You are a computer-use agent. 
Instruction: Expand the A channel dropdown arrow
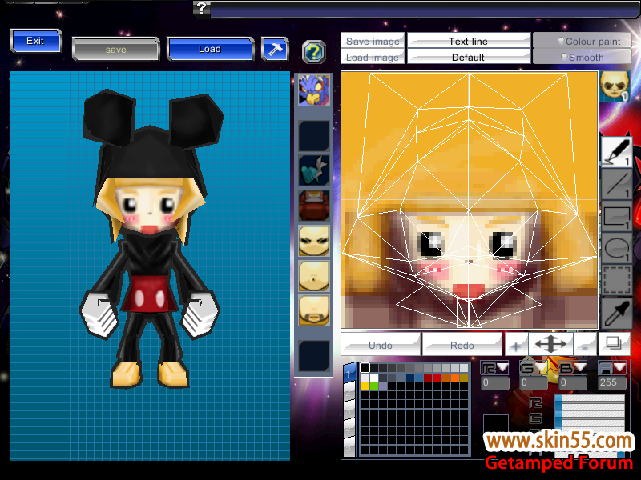pyautogui.click(x=620, y=367)
